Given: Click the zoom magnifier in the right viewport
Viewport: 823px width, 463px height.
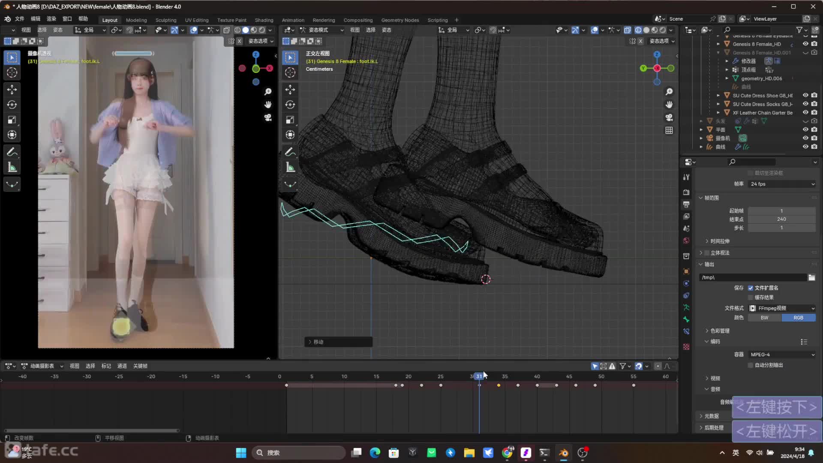Looking at the screenshot, I should pos(669,92).
